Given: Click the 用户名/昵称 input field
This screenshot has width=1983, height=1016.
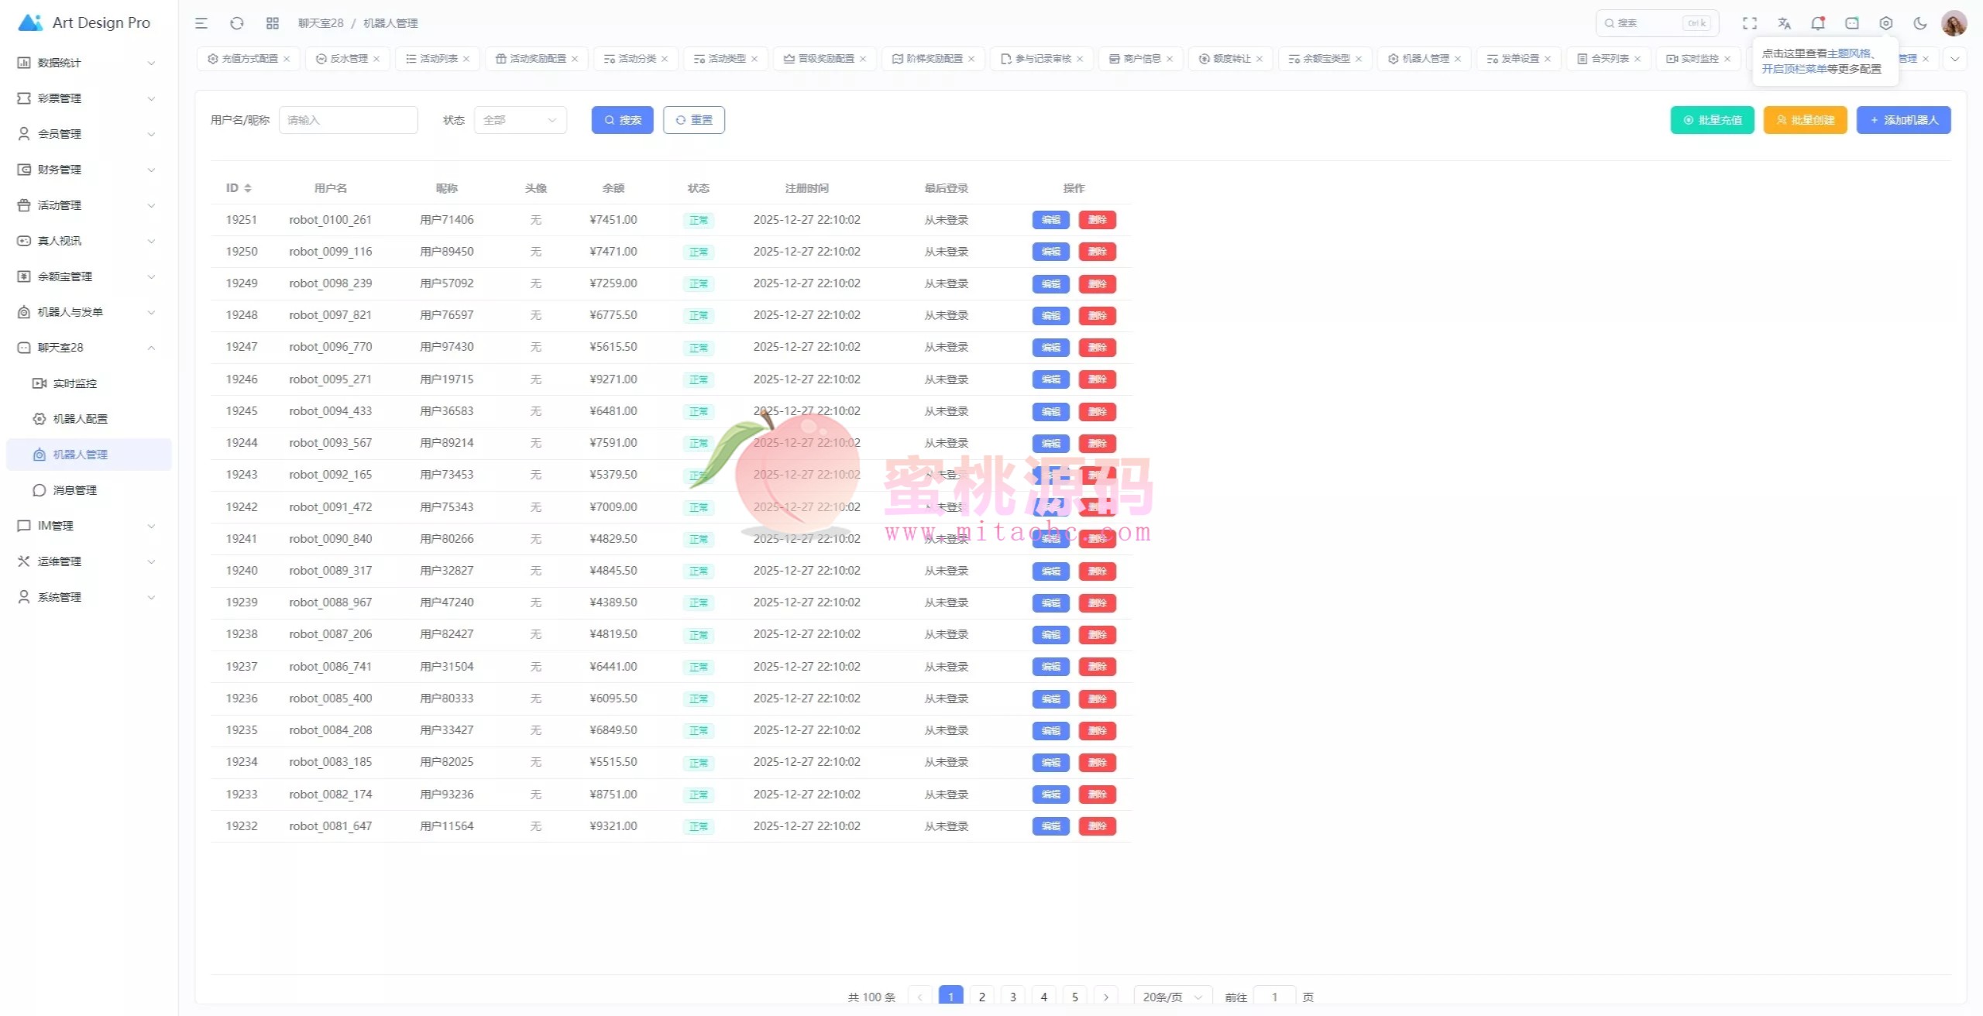Looking at the screenshot, I should click(x=348, y=120).
